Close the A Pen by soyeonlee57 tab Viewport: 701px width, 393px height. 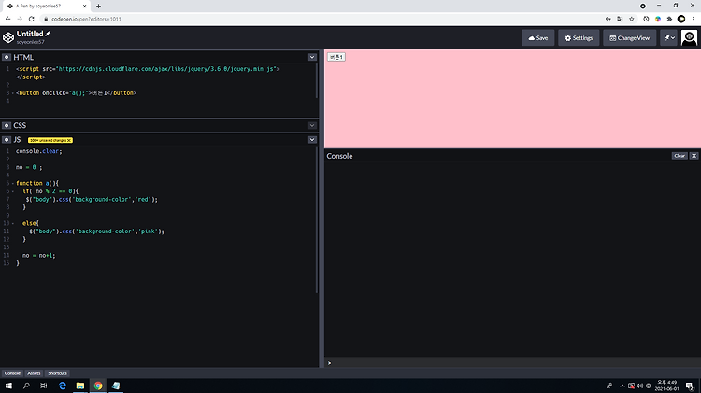pyautogui.click(x=84, y=7)
